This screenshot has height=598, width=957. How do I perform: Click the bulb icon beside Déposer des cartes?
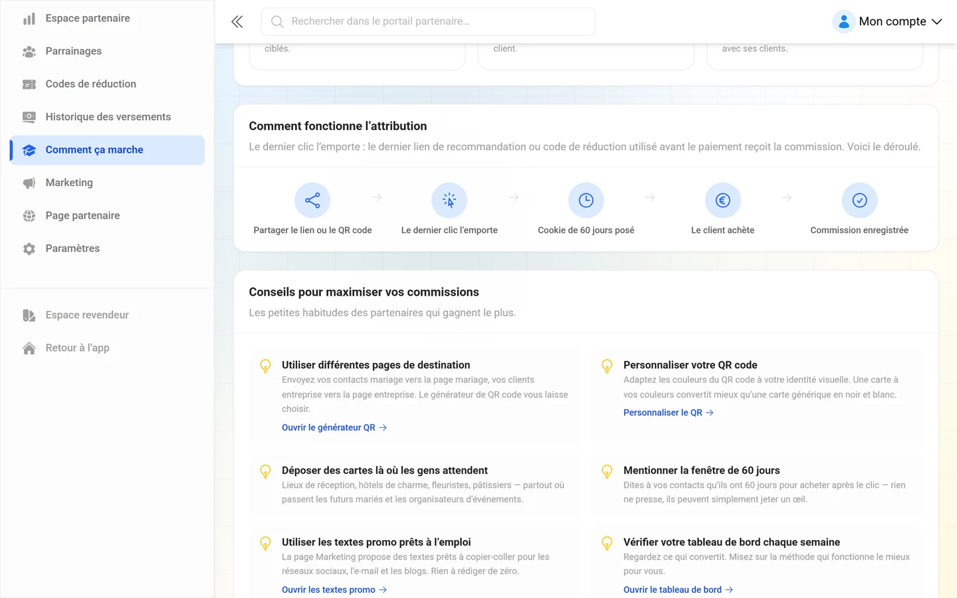tap(265, 471)
